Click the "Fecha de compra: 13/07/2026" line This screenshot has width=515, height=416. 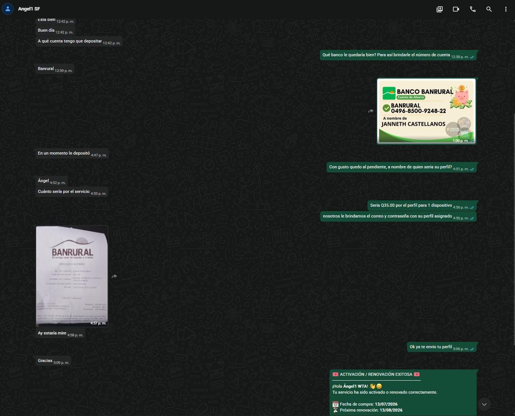[x=365, y=404]
